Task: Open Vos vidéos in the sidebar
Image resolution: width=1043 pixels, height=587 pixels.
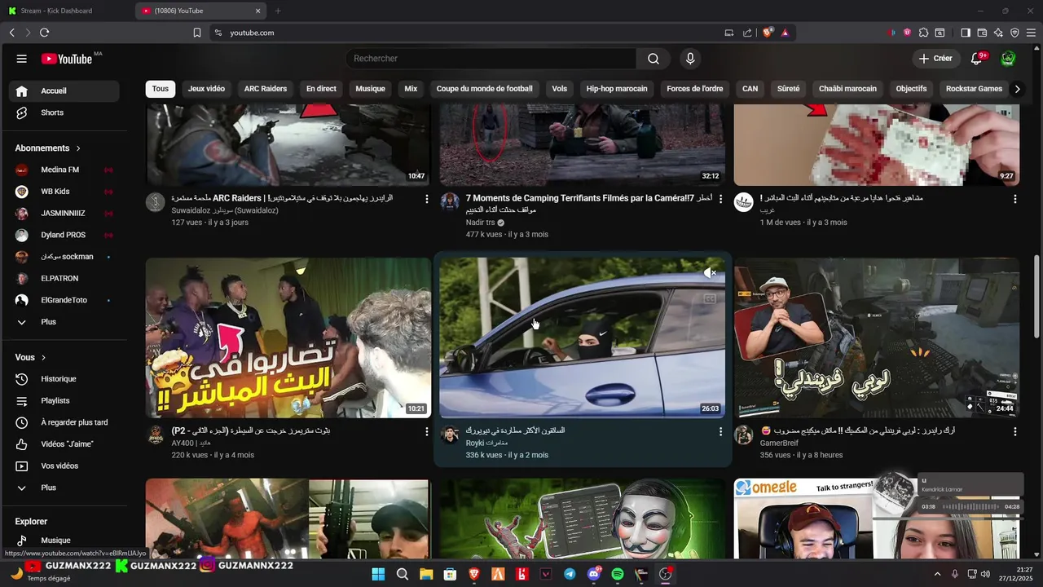Action: (x=64, y=466)
